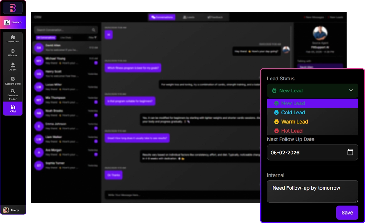
Task: Switch to the Conversations tab
Action: point(162,17)
